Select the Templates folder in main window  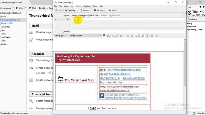[x=5, y=27]
